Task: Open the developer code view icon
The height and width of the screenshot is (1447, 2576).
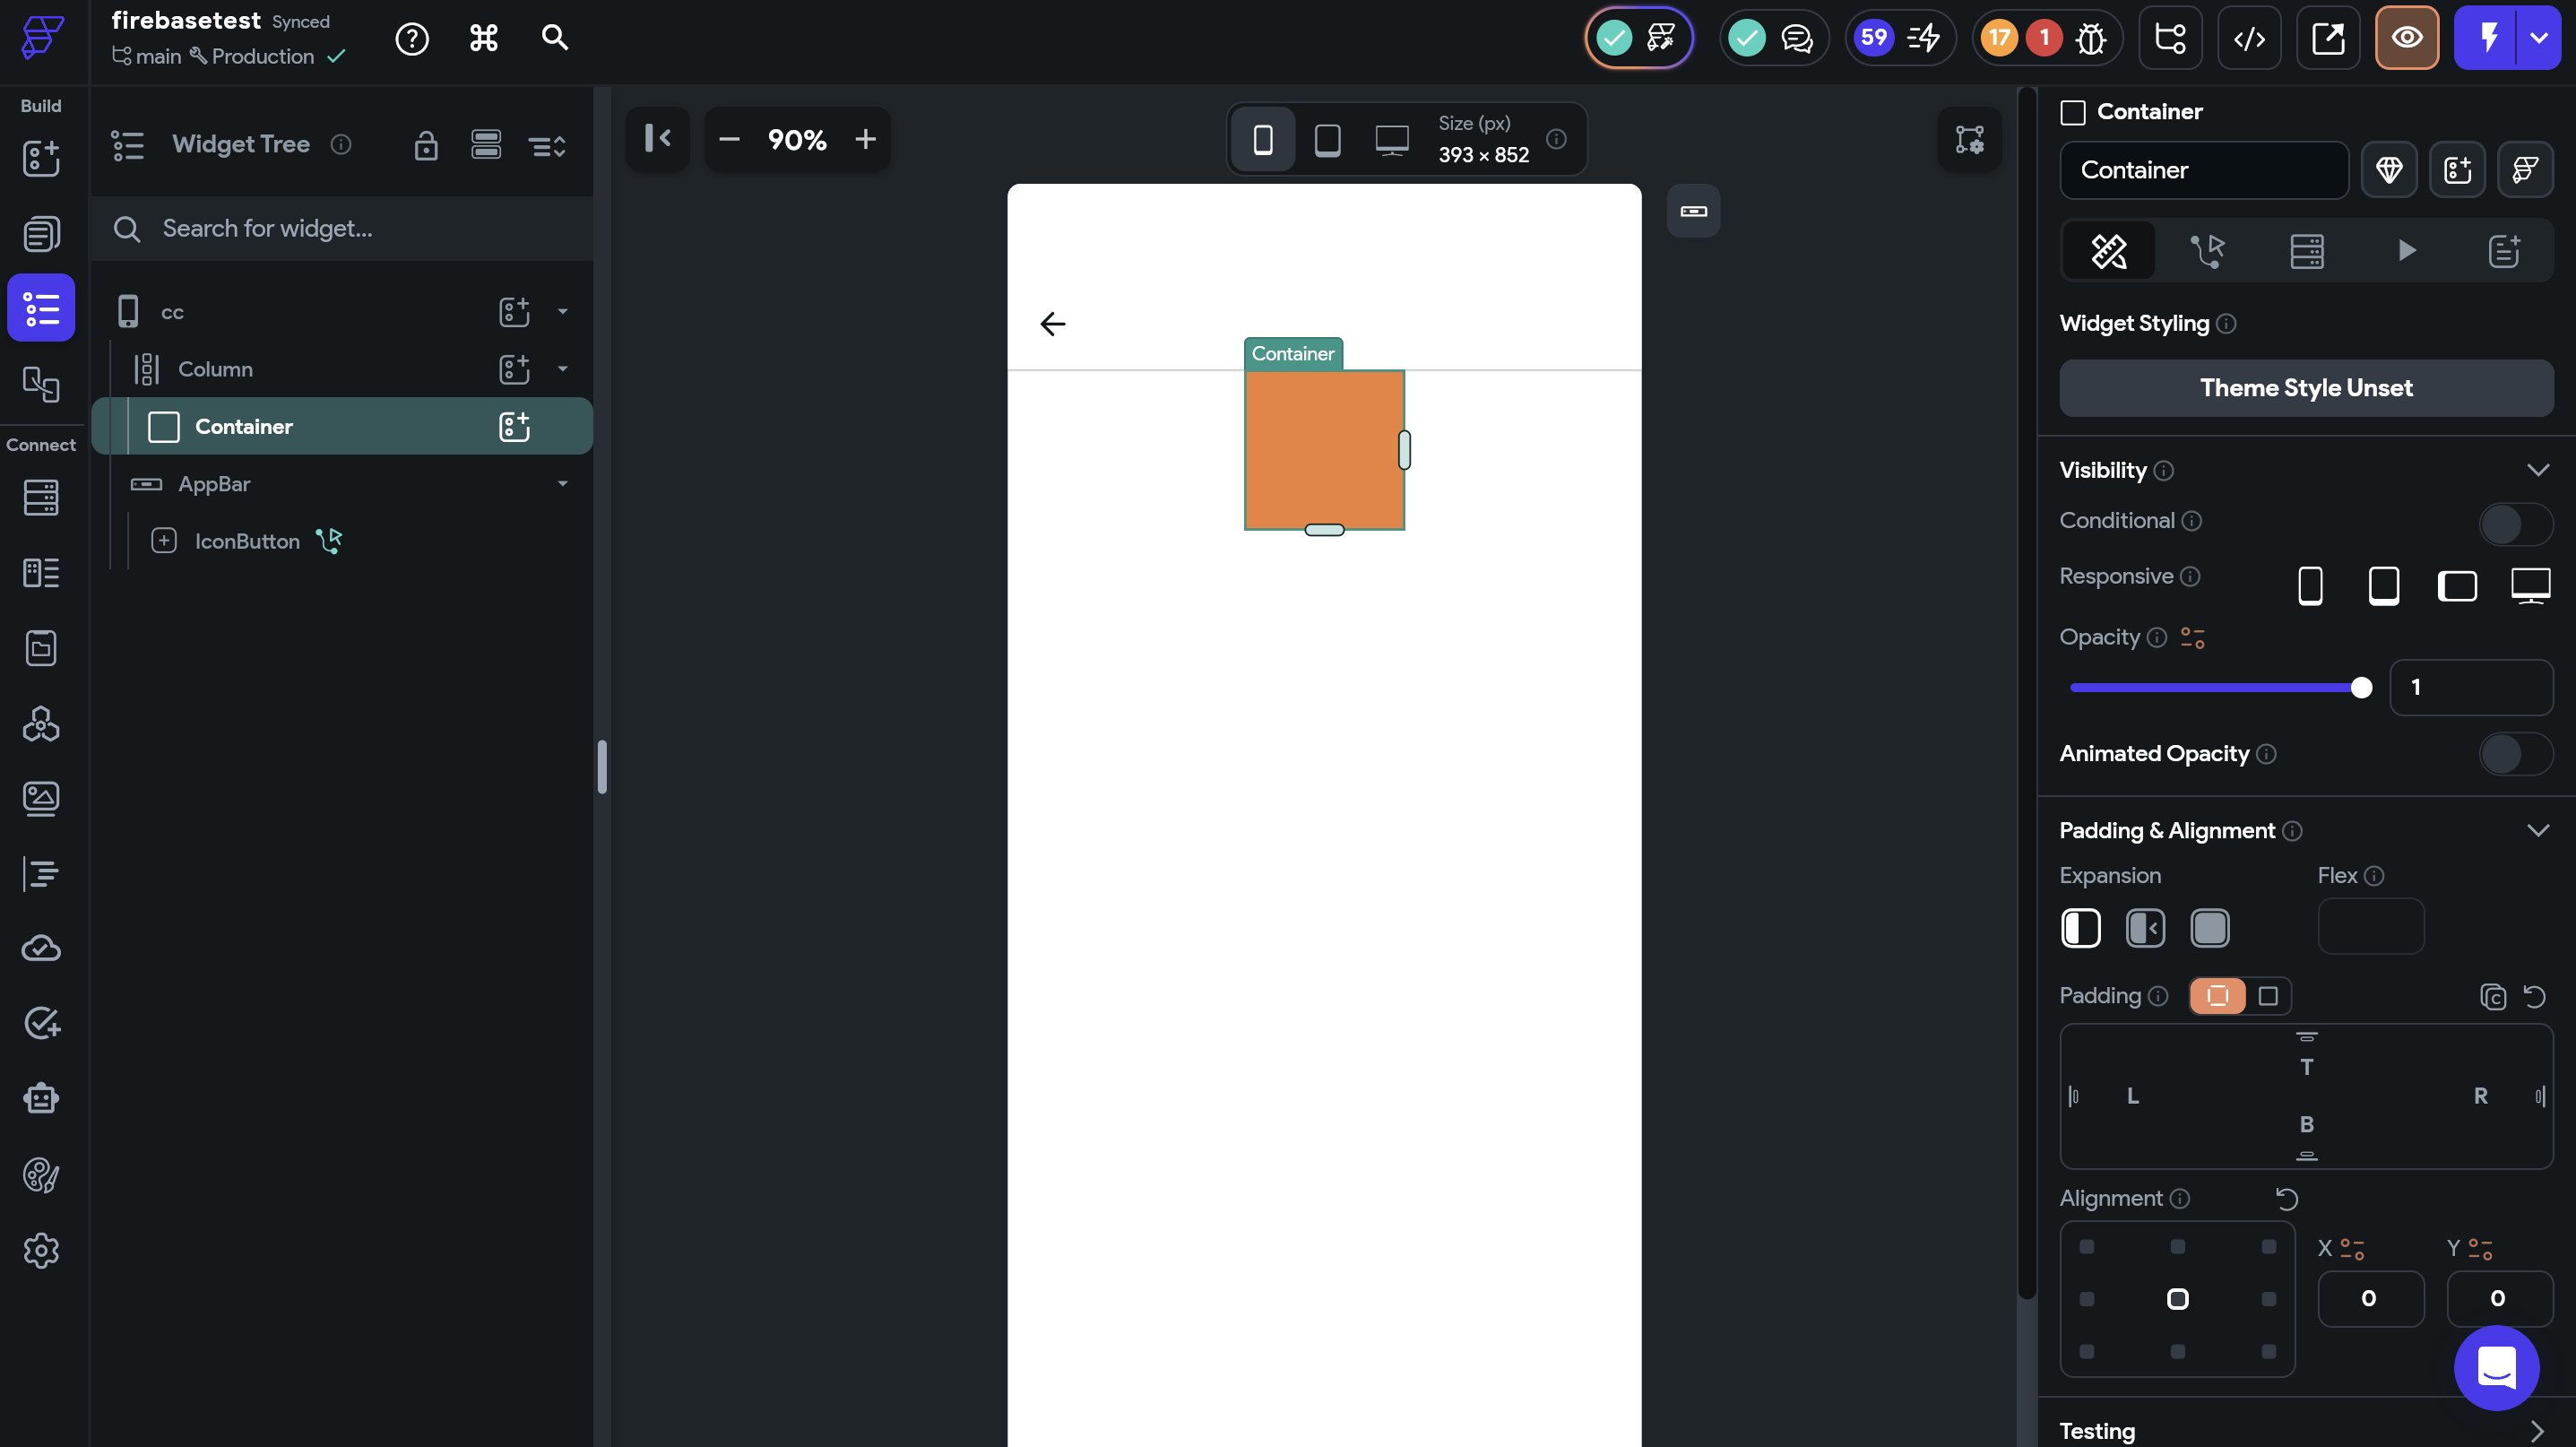Action: click(2249, 38)
